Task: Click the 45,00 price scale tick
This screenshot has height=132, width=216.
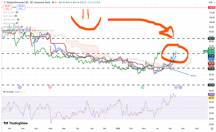Action: [212, 75]
